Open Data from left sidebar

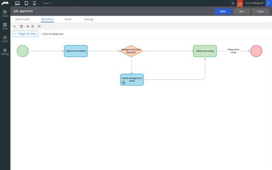click(x=5, y=26)
